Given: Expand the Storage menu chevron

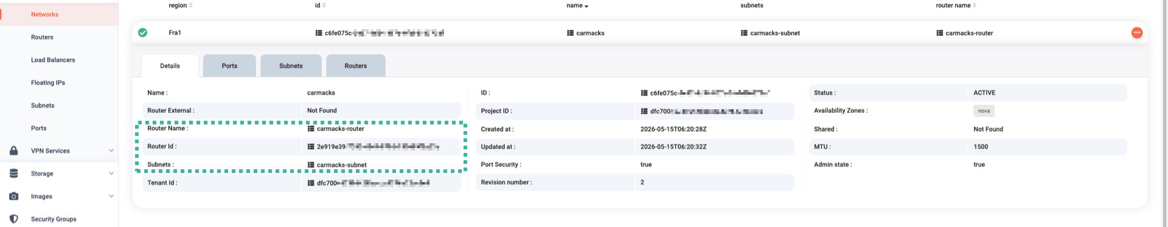Looking at the screenshot, I should [111, 174].
